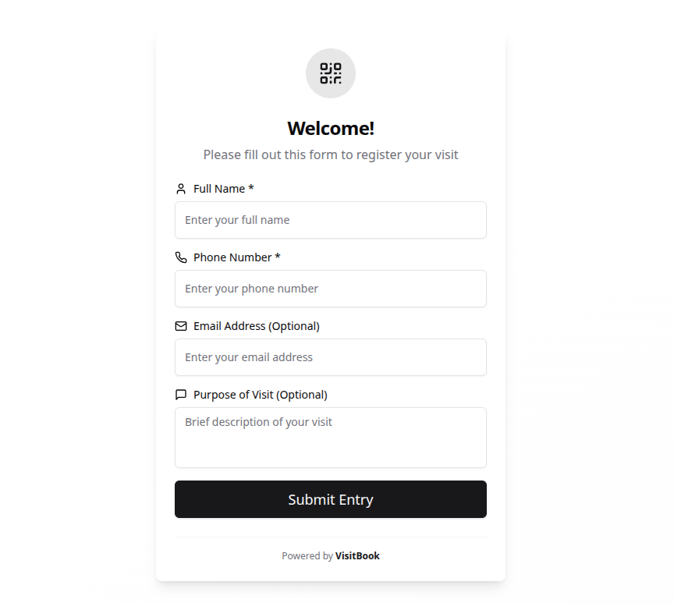Click the envelope icon beside Email Address

(181, 326)
